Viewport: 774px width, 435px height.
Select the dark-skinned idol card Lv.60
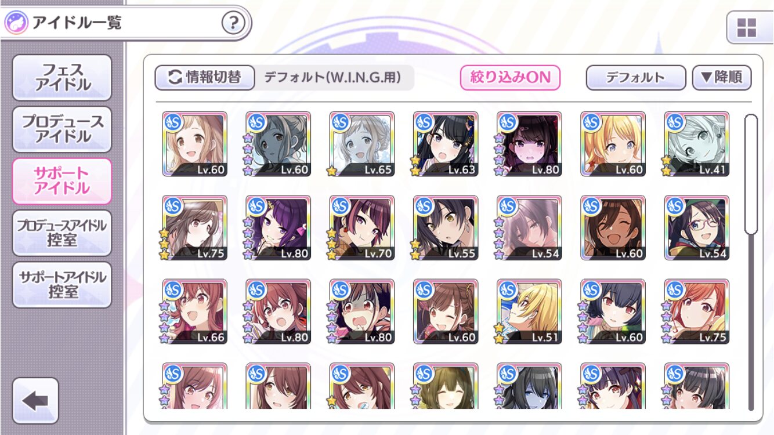(613, 228)
